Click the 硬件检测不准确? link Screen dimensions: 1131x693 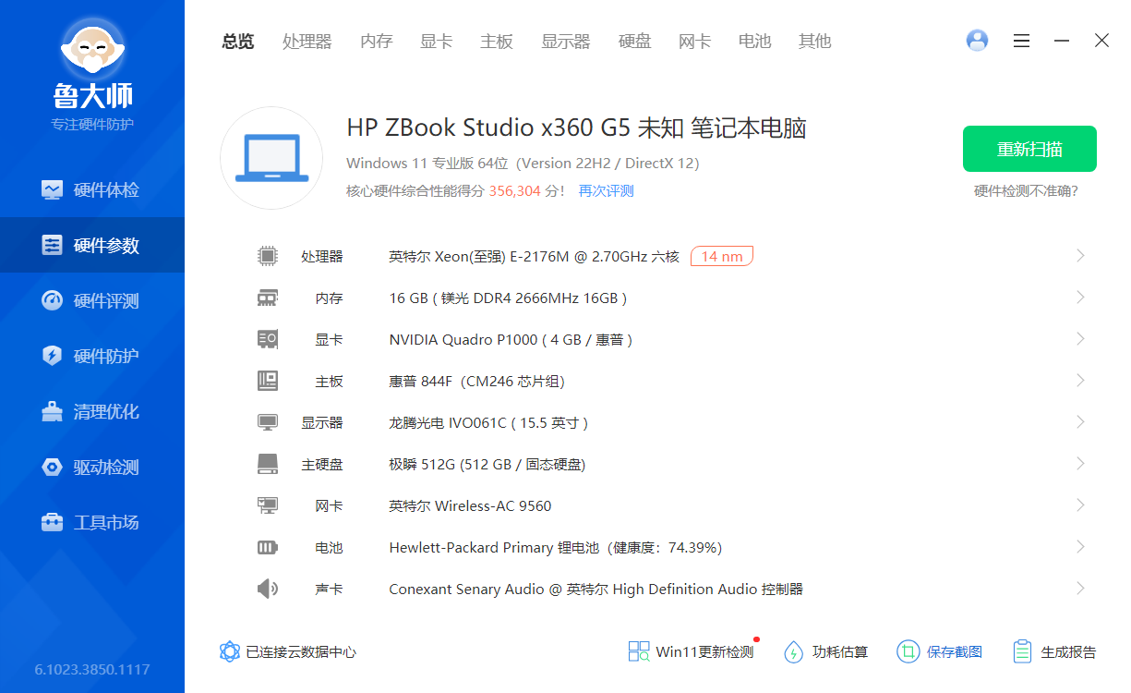pos(1026,191)
